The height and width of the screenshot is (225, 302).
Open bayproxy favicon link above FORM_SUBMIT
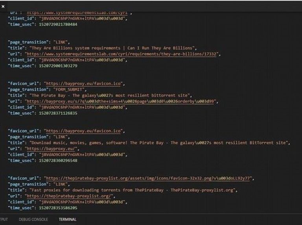tap(84, 83)
